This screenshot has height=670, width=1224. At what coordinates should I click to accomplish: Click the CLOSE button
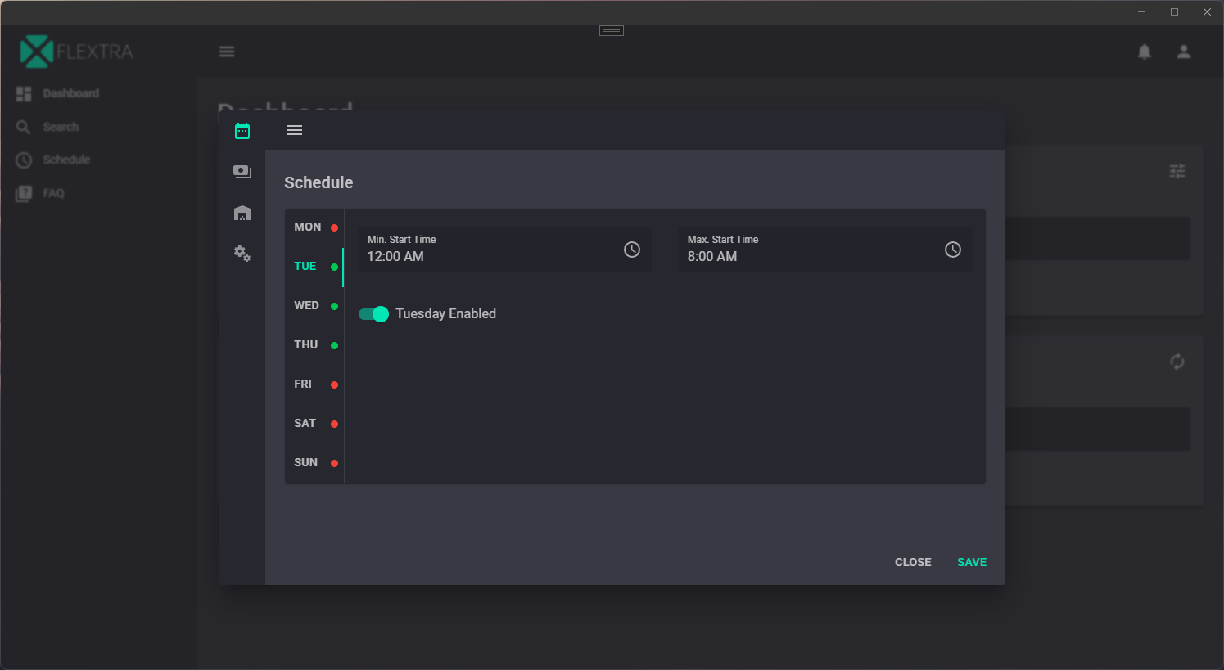tap(913, 562)
